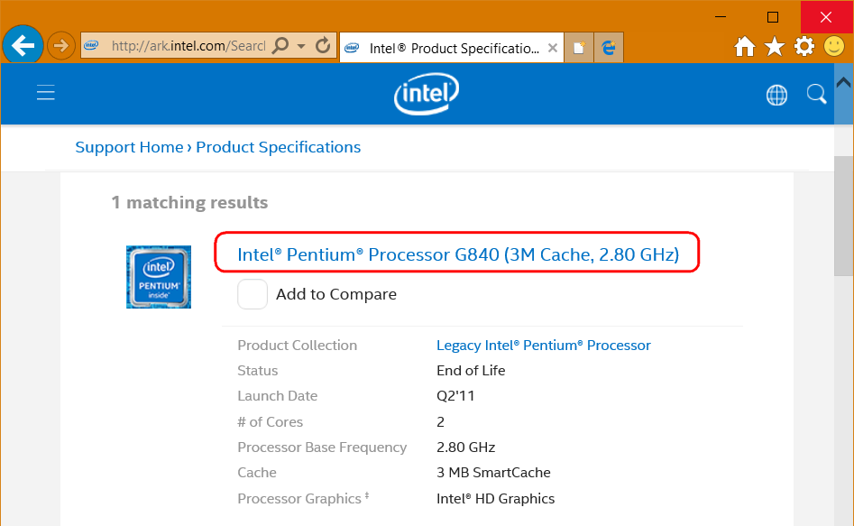Open the globe language selector
This screenshot has width=854, height=526.
pos(776,95)
